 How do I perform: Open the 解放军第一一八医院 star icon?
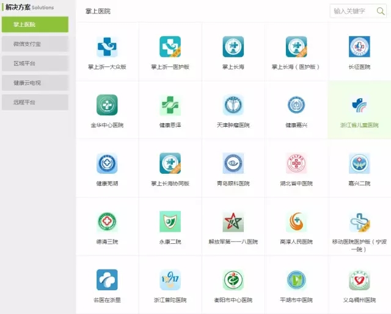233,221
